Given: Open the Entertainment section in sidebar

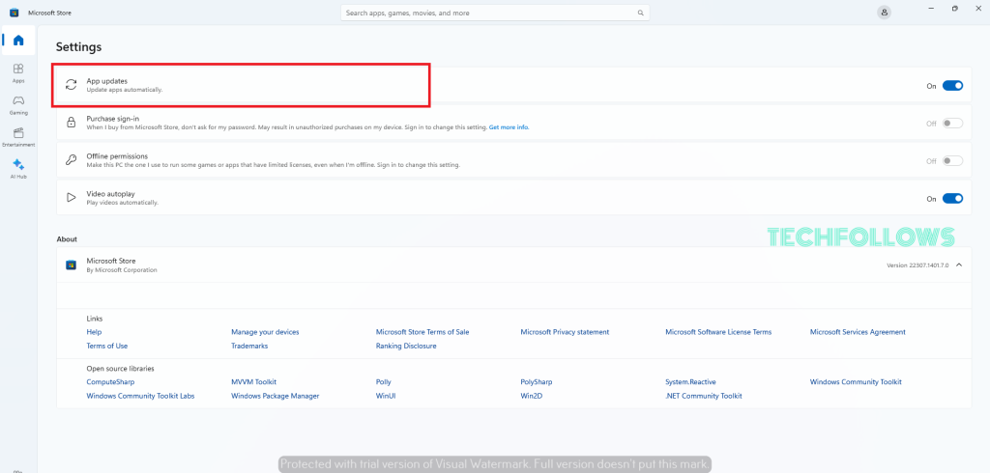Looking at the screenshot, I should click(x=18, y=137).
